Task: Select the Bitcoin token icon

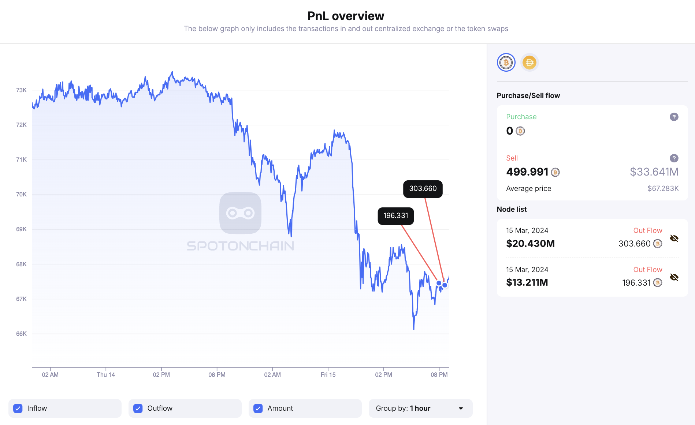Action: [x=506, y=63]
